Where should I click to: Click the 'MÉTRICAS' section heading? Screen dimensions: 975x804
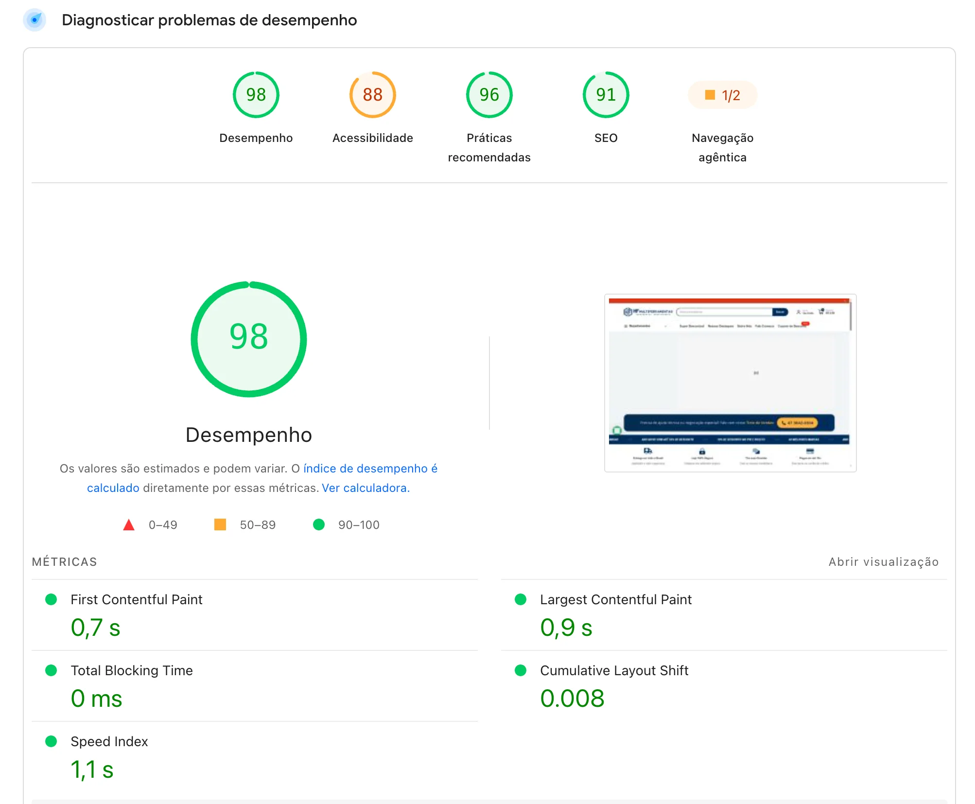[64, 562]
